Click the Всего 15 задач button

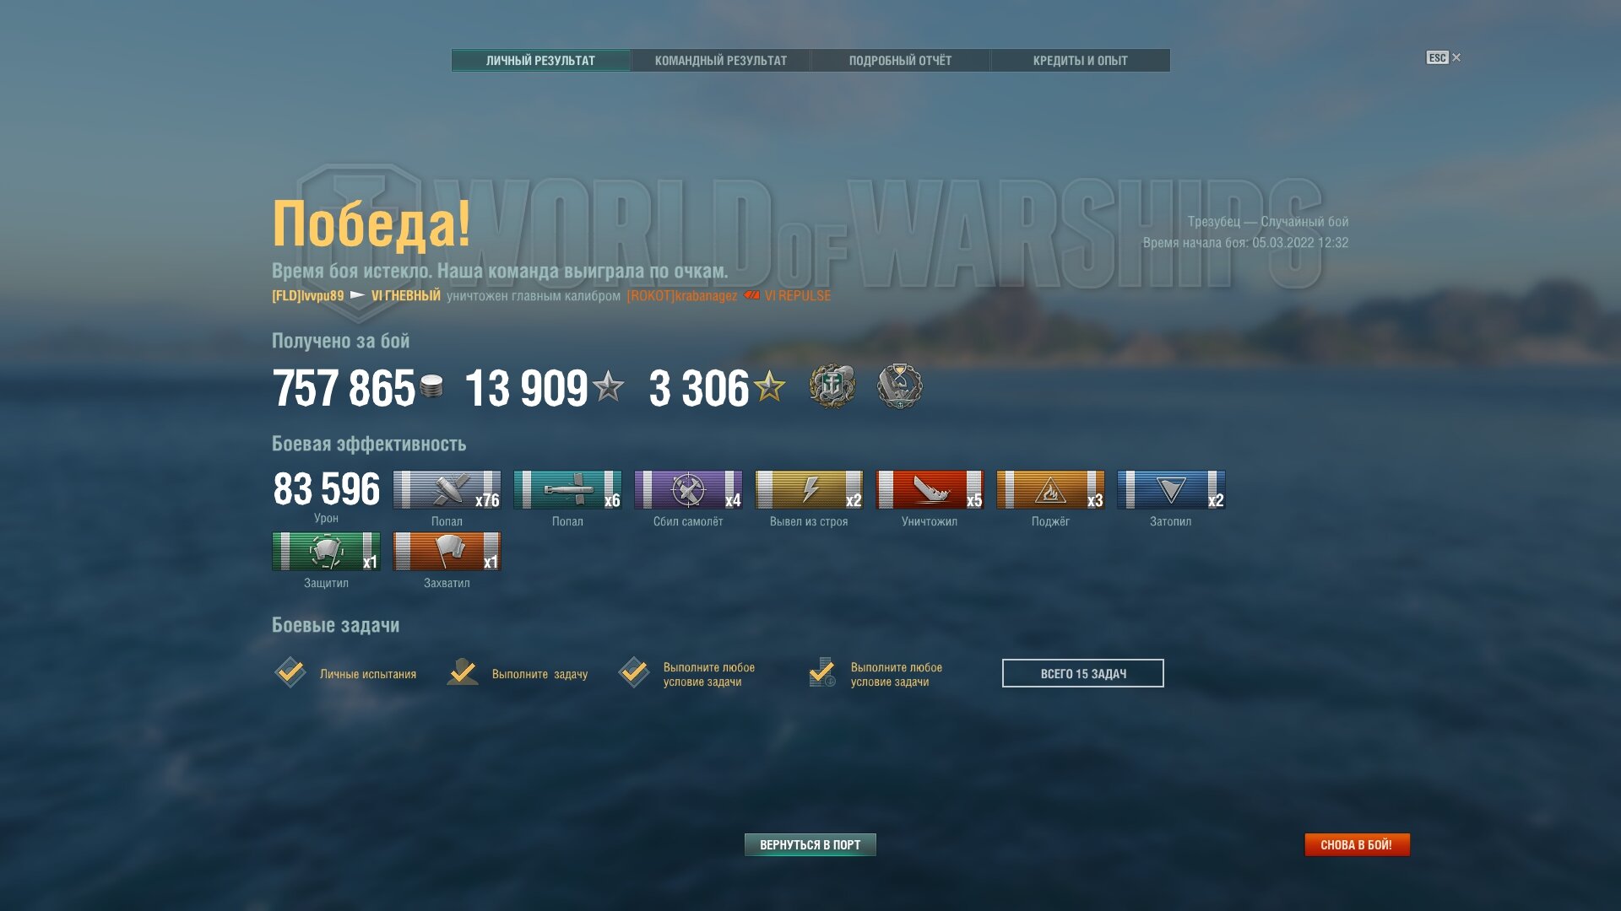[1083, 673]
